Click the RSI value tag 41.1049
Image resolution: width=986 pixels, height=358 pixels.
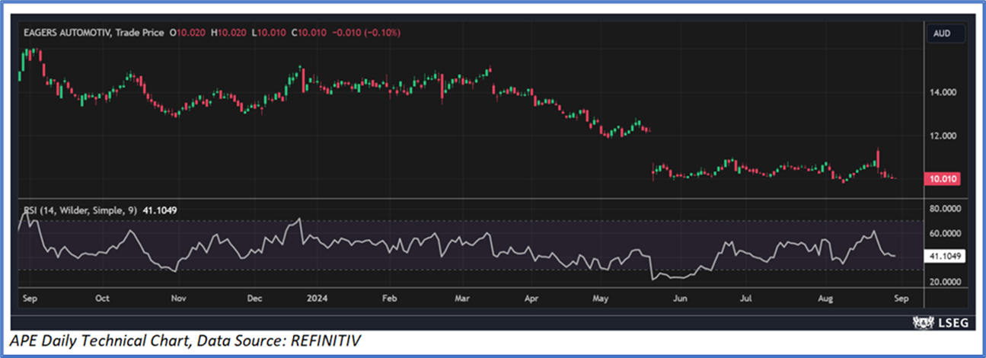pos(943,257)
